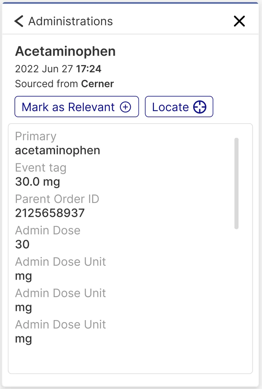This screenshot has height=389, width=262.
Task: Select the Event tag value 30.0 mg
Action: (x=37, y=182)
